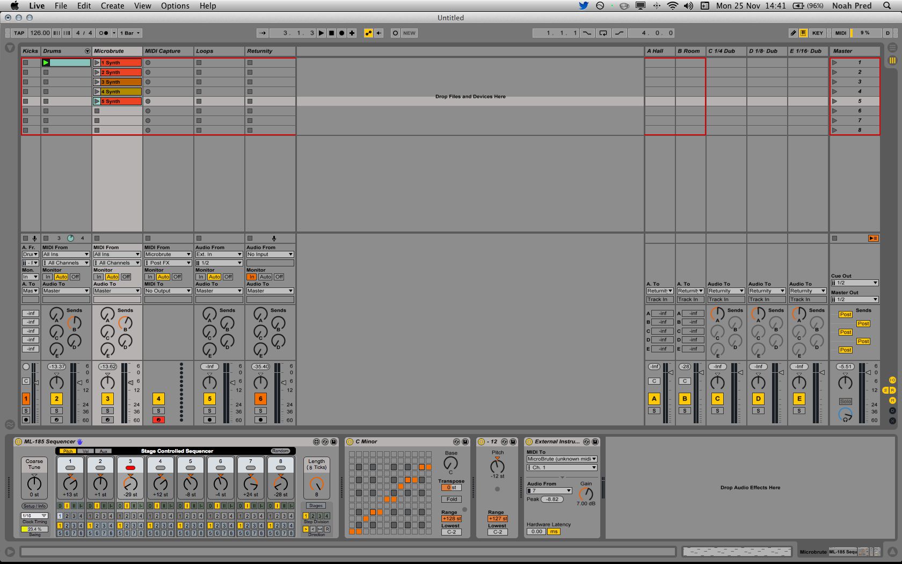Open MIDI Capture No Output dropdown
Screen dimensions: 902x564
168,291
